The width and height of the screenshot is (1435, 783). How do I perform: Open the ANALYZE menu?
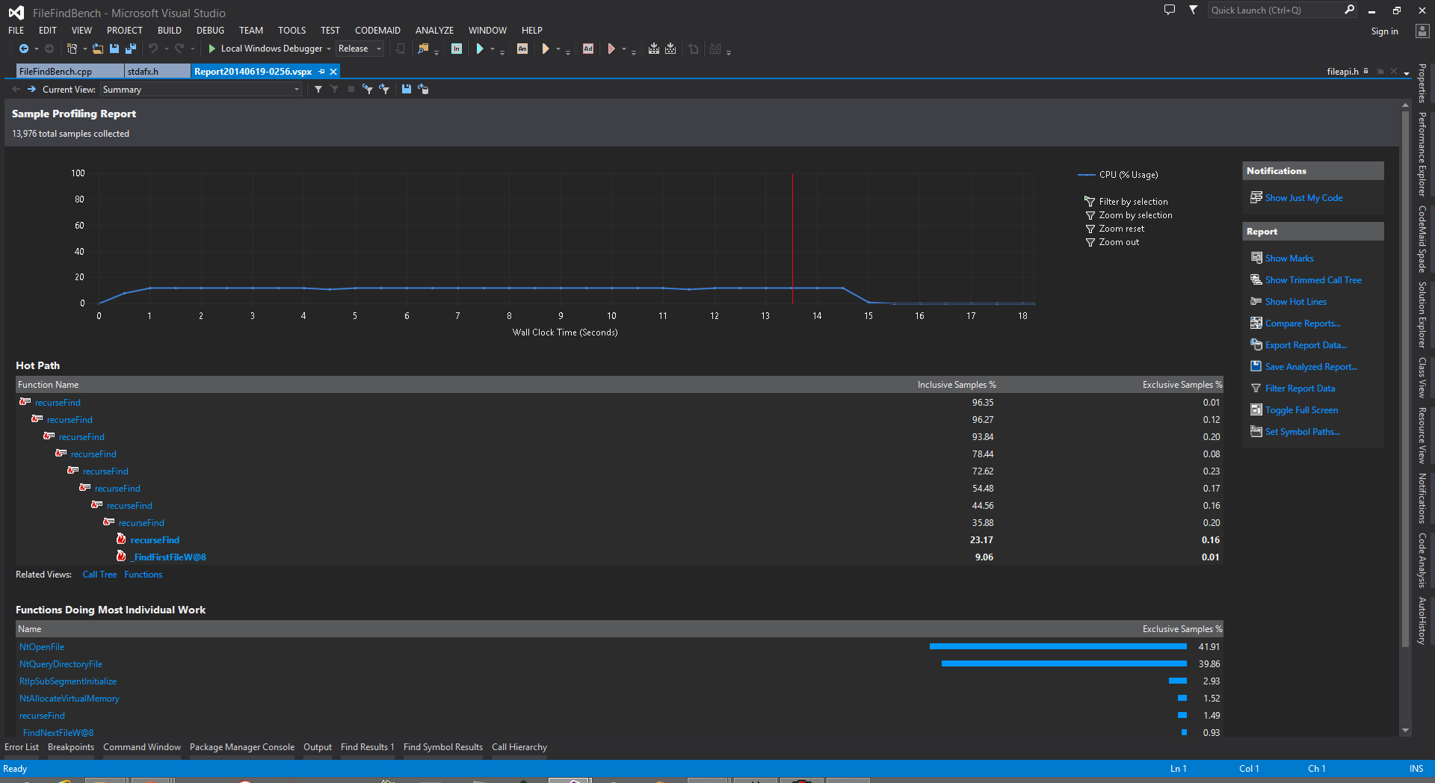tap(434, 31)
